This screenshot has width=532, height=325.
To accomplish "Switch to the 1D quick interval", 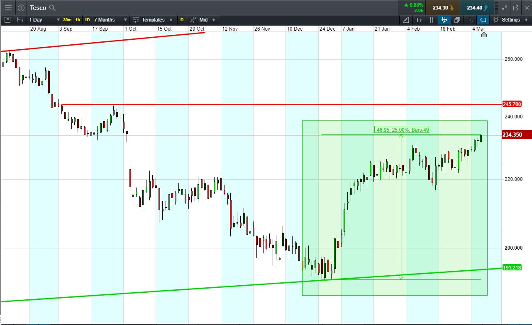I will pos(87,19).
